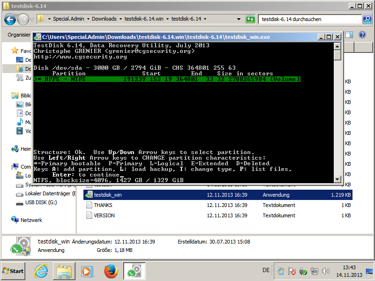Screen dimensions: 375x281
Task: Click the volume speaker tray icon
Action: (325, 271)
